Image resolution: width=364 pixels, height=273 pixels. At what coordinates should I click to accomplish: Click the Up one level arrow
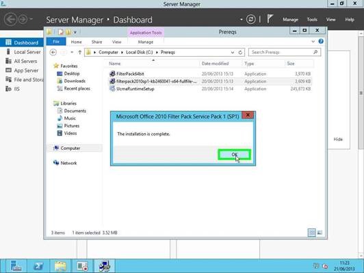pyautogui.click(x=79, y=52)
